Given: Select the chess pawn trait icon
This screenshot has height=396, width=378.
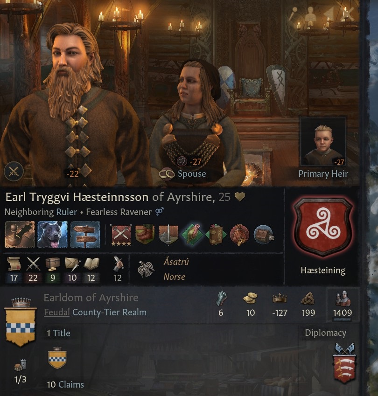Looking at the screenshot, I should click(x=20, y=234).
